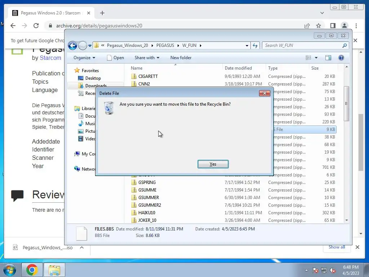
Task: Click the HAIKU10 zip folder icon
Action: click(134, 212)
